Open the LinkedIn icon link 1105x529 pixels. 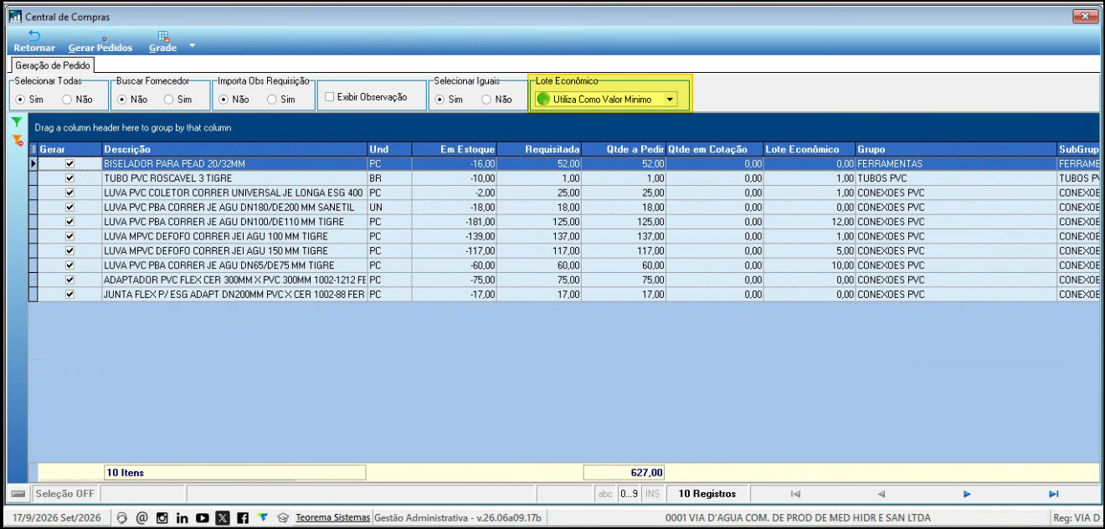[182, 518]
